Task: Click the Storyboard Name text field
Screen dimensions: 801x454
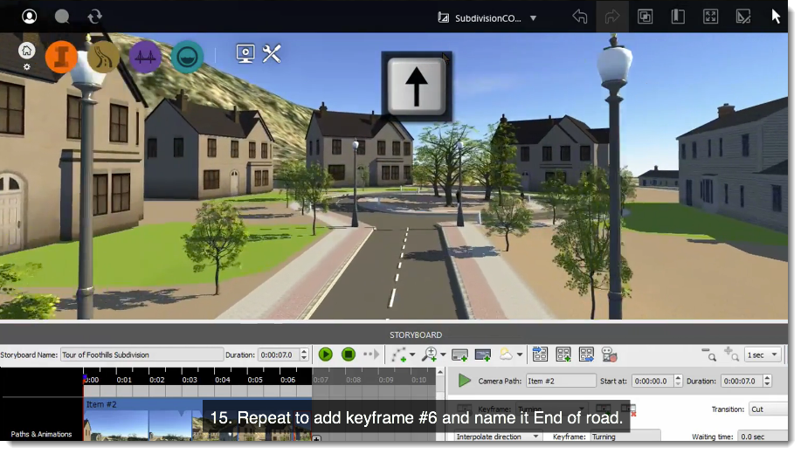Action: (x=142, y=355)
